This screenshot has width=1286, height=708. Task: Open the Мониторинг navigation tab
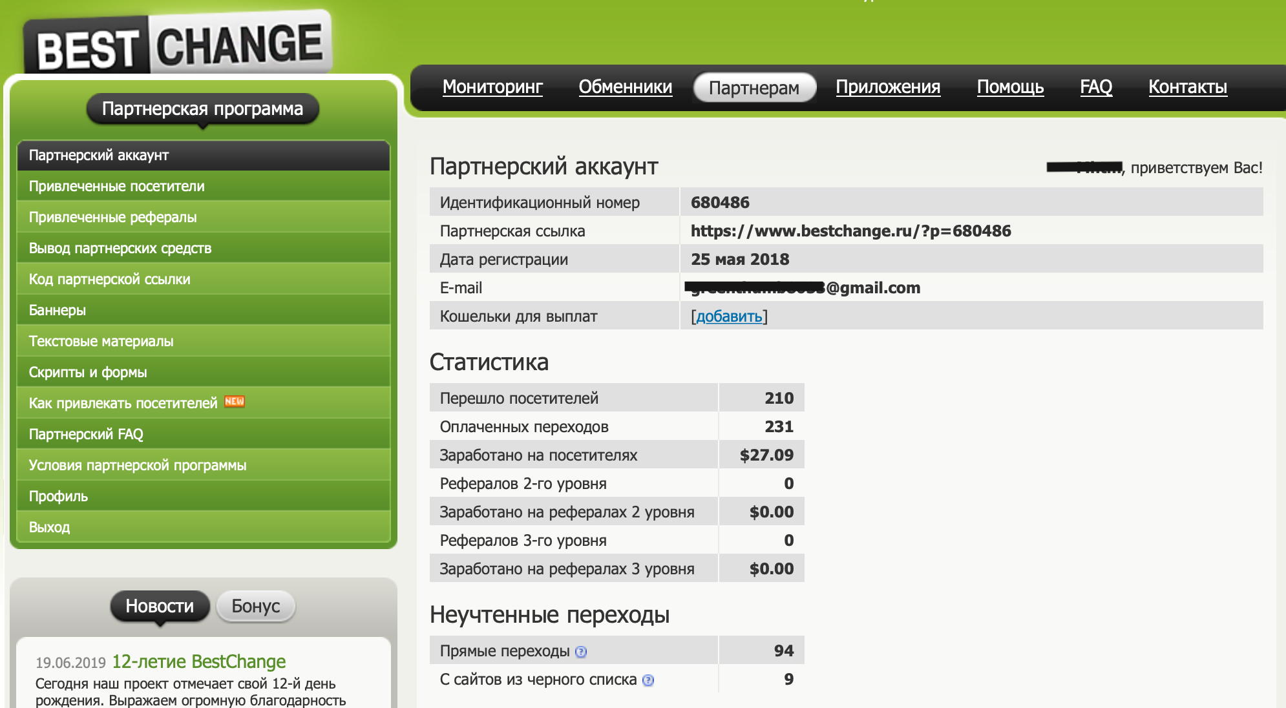coord(492,87)
